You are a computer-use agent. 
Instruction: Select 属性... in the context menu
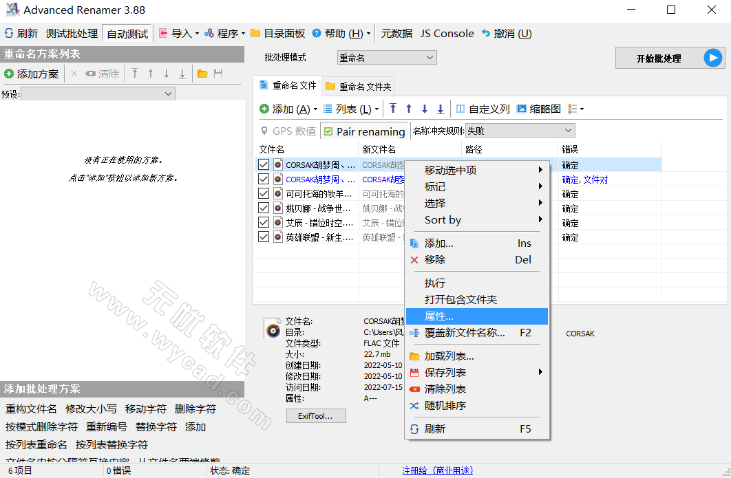click(439, 316)
